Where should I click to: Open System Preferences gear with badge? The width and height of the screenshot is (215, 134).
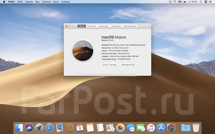(171, 128)
